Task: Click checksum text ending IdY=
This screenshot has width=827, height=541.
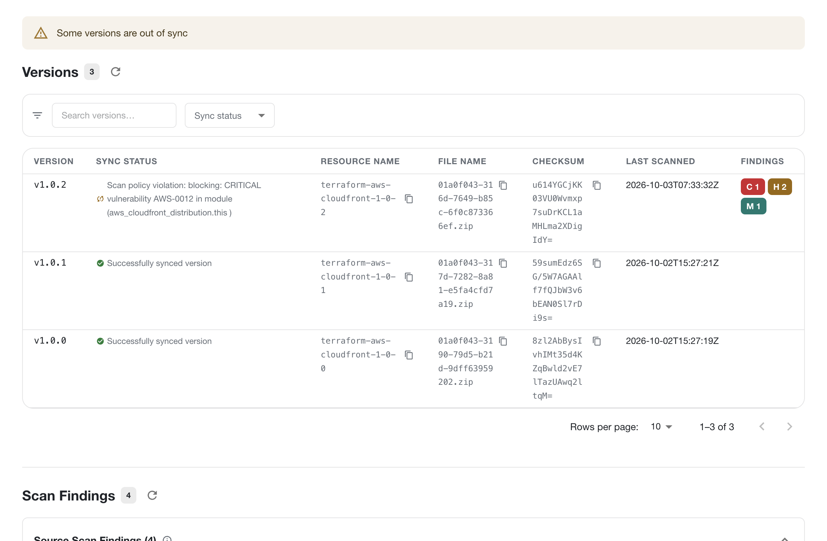Action: pyautogui.click(x=557, y=213)
